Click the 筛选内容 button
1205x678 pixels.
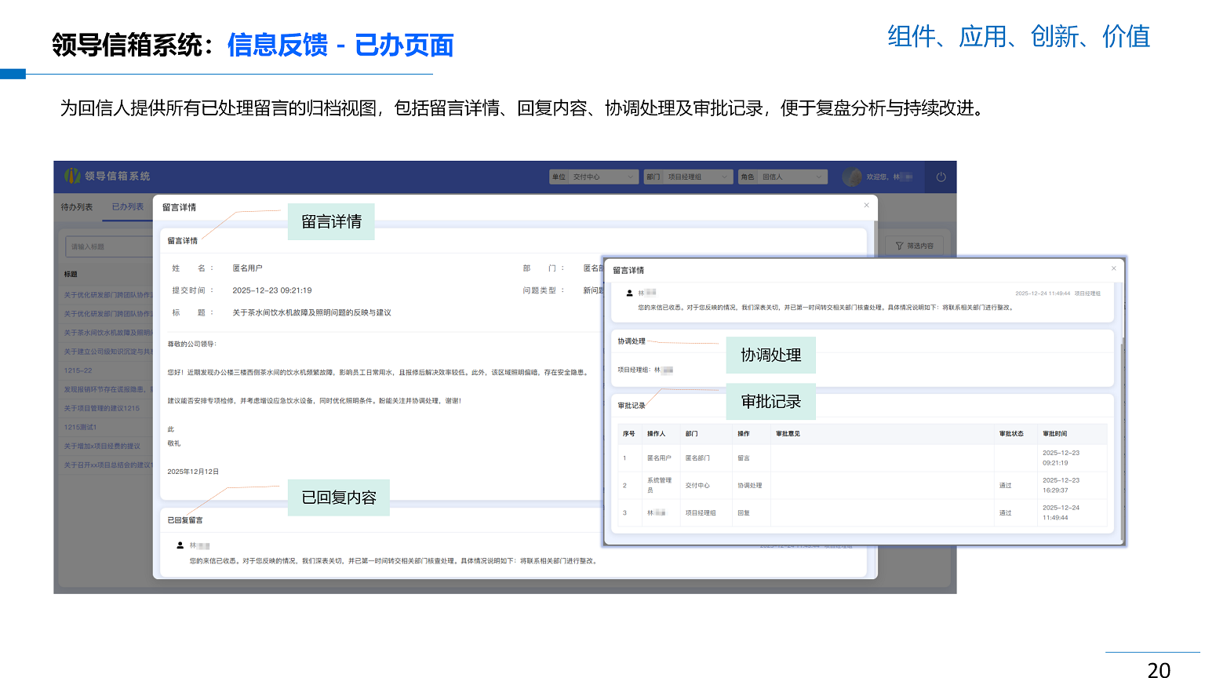click(914, 246)
